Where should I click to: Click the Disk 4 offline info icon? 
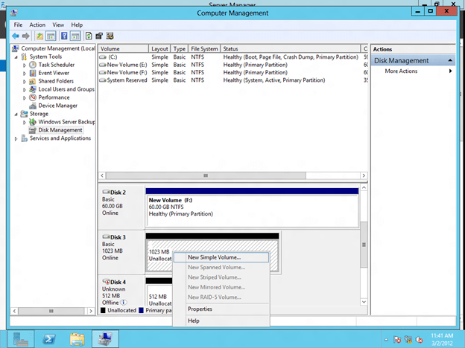pos(124,303)
